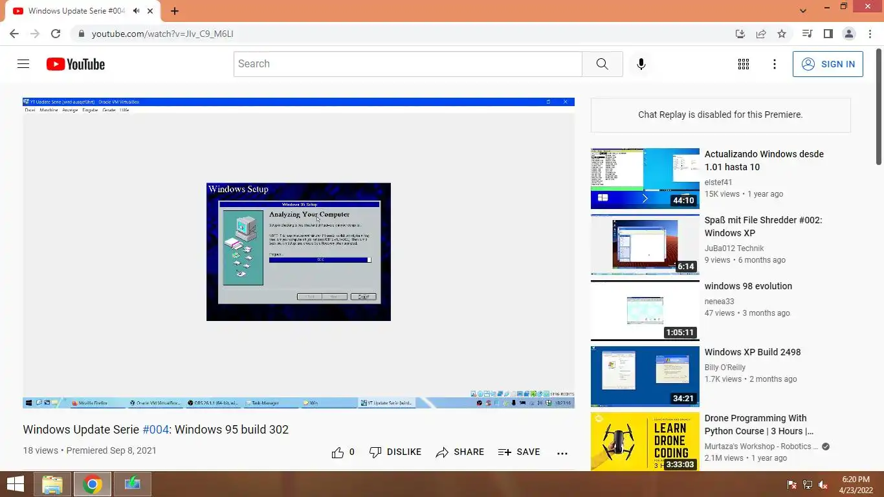
Task: Go back in browser
Action: tap(14, 34)
